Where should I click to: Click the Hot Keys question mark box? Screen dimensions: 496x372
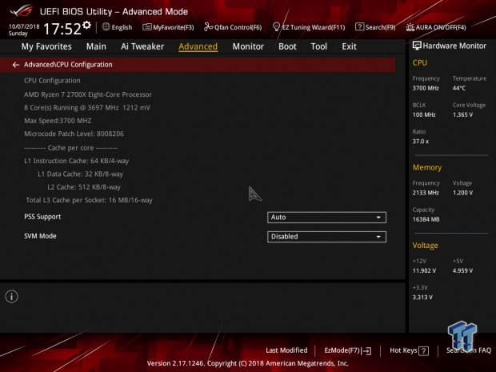[423, 351]
